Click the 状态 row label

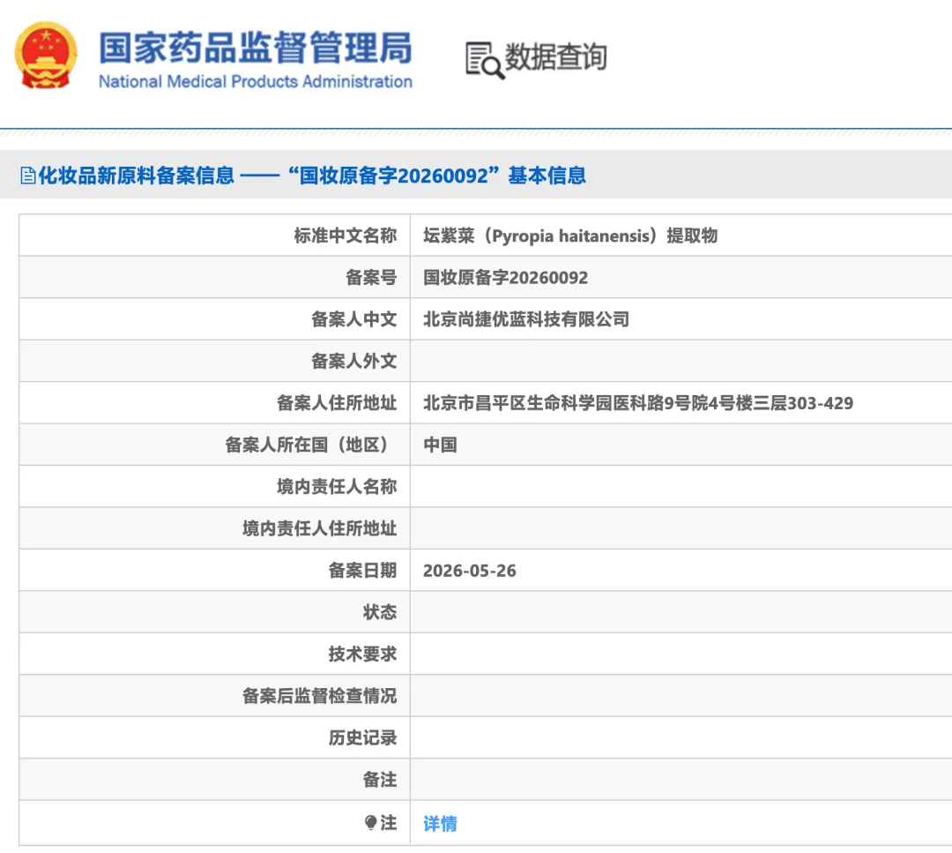[379, 612]
